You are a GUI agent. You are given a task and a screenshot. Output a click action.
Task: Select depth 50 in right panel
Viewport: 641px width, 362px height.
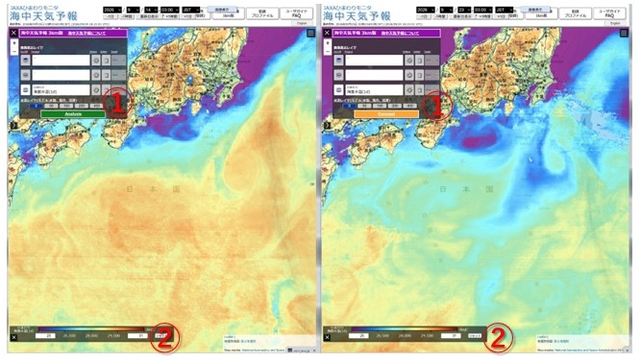click(364, 106)
